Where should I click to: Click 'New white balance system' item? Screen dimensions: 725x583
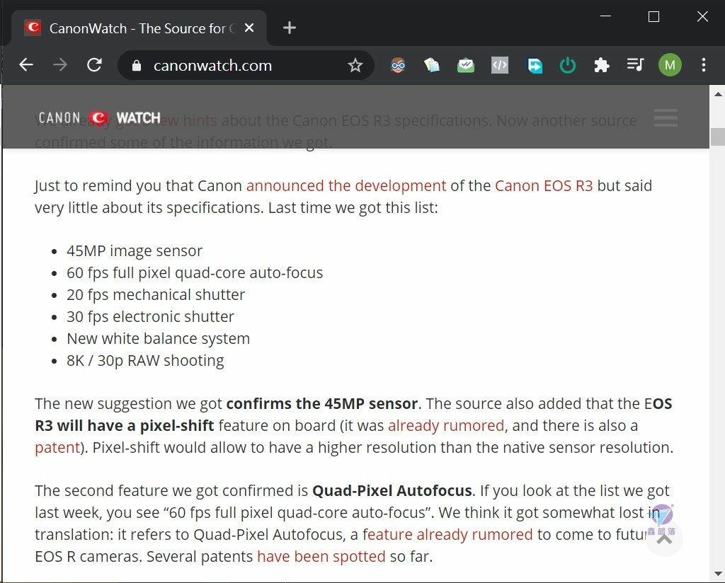coord(158,339)
